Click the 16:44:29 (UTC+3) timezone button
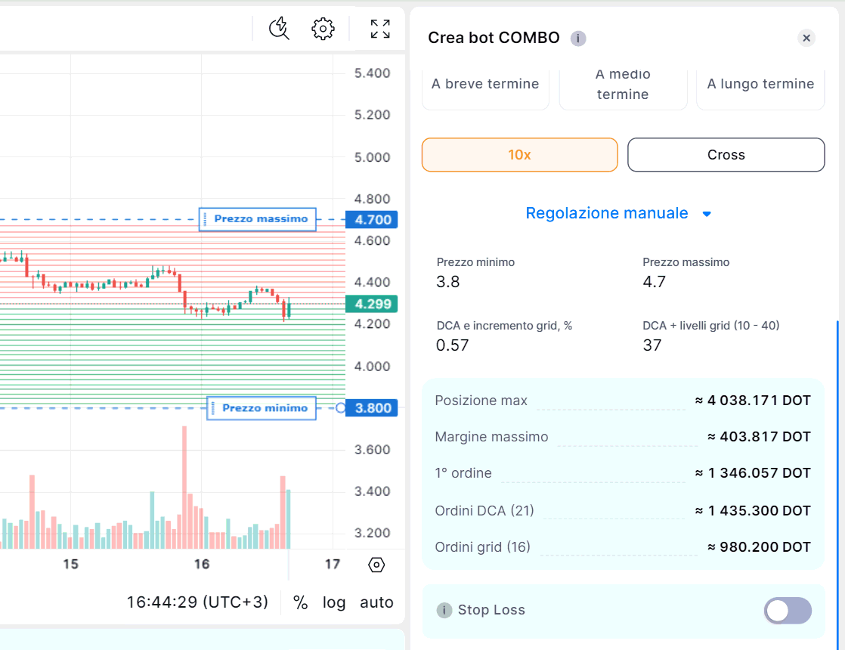The width and height of the screenshot is (845, 650). pos(197,602)
